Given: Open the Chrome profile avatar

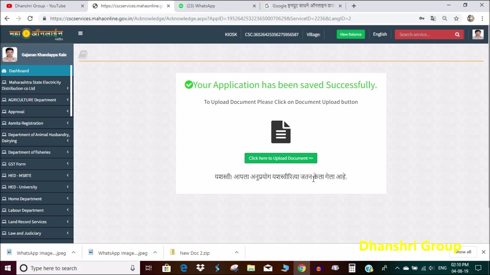Looking at the screenshot, I should tap(471, 18).
